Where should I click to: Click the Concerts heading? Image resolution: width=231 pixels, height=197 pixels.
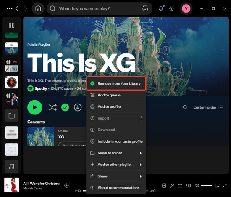tap(36, 122)
